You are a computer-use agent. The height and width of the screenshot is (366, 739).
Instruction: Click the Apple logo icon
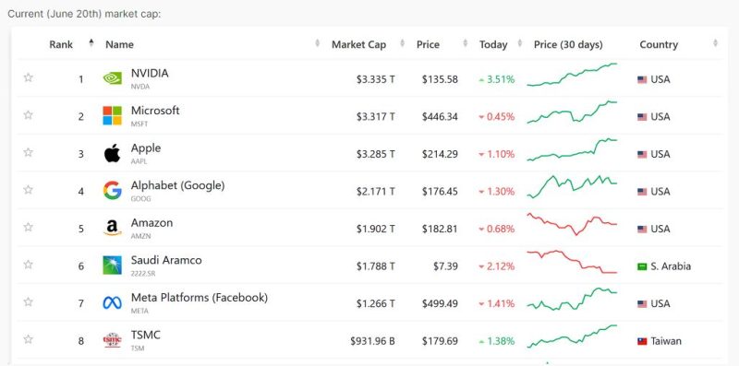pyautogui.click(x=112, y=153)
